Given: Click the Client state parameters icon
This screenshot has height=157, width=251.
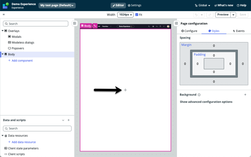Looking at the screenshot, I should coord(6,148).
